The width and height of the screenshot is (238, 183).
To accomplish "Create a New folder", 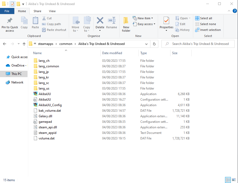I will pos(126,24).
